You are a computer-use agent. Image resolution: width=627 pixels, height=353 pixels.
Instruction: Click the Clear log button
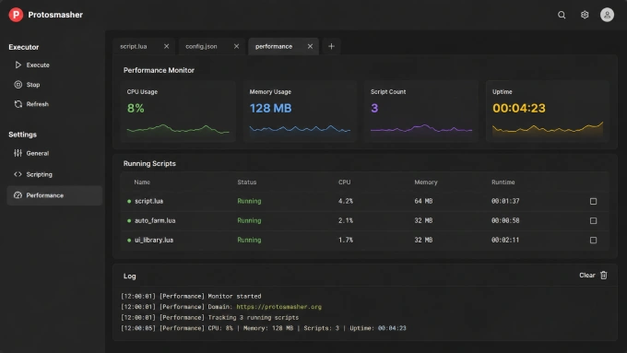[593, 275]
